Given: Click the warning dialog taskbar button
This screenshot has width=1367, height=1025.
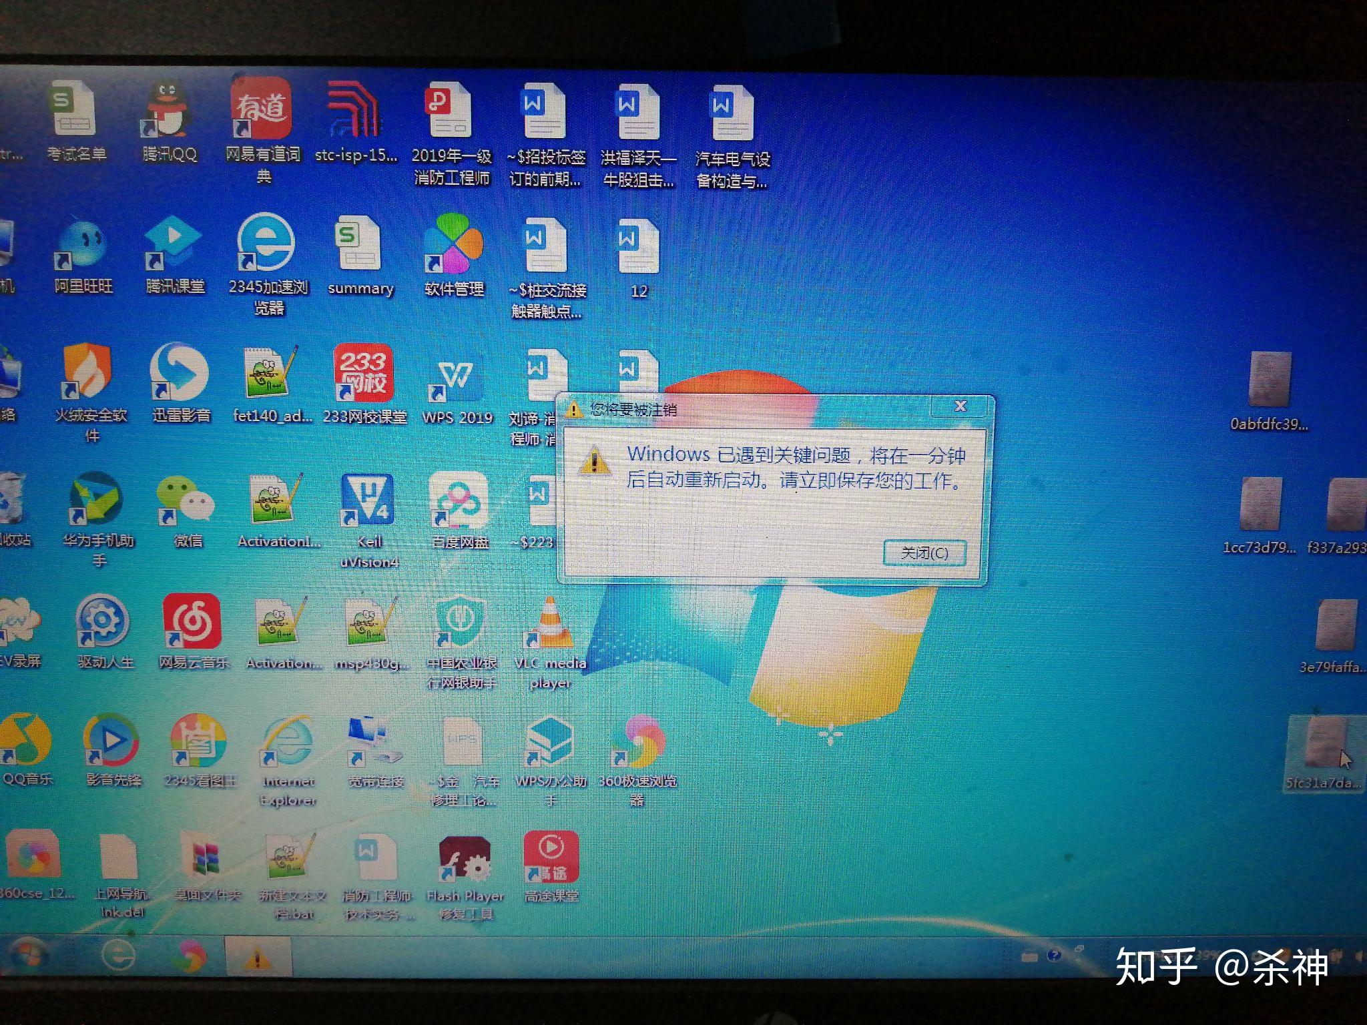Looking at the screenshot, I should click(258, 957).
